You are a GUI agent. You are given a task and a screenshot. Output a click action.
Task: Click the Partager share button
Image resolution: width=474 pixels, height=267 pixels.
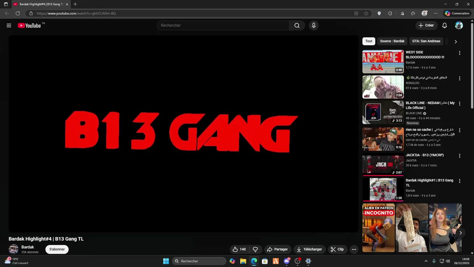(x=277, y=249)
